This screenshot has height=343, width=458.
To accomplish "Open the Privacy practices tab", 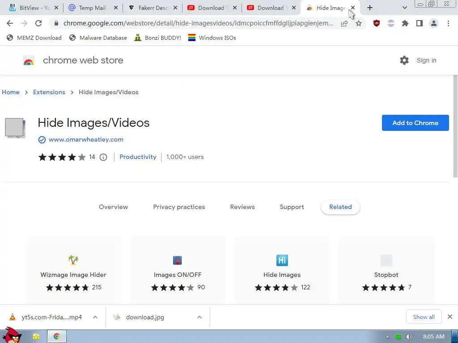I will pos(179,207).
